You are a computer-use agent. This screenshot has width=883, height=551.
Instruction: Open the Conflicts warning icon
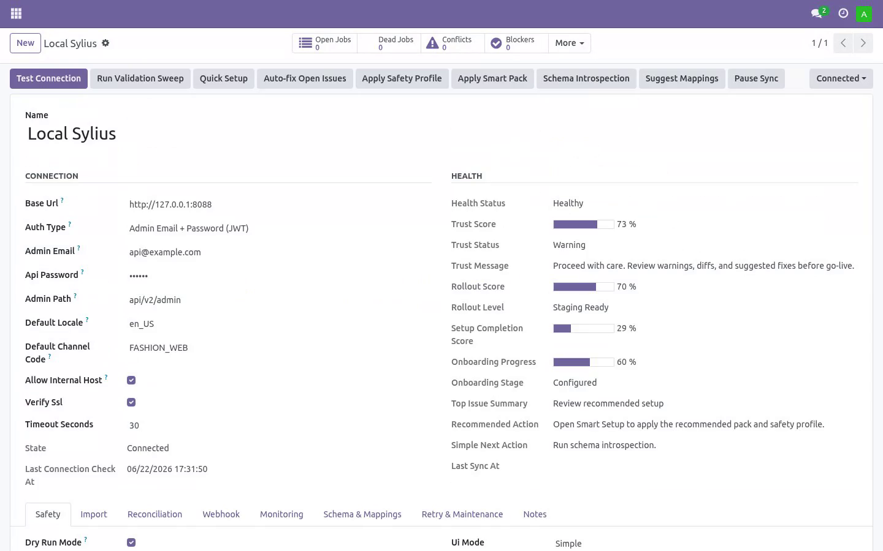click(x=432, y=43)
